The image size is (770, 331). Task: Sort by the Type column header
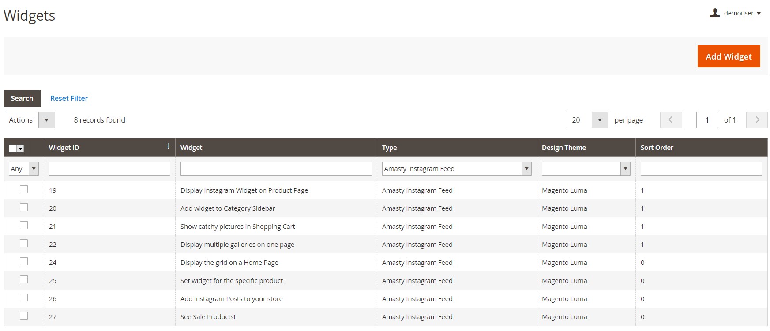(x=389, y=148)
